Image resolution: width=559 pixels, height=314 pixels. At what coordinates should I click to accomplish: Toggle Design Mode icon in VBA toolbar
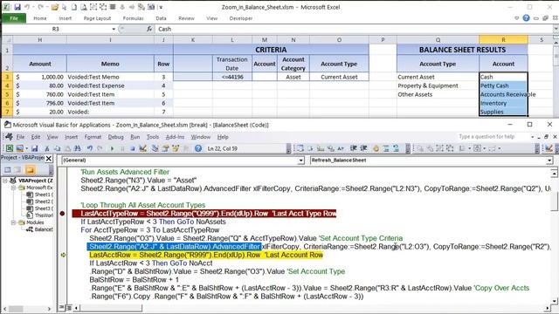143,148
